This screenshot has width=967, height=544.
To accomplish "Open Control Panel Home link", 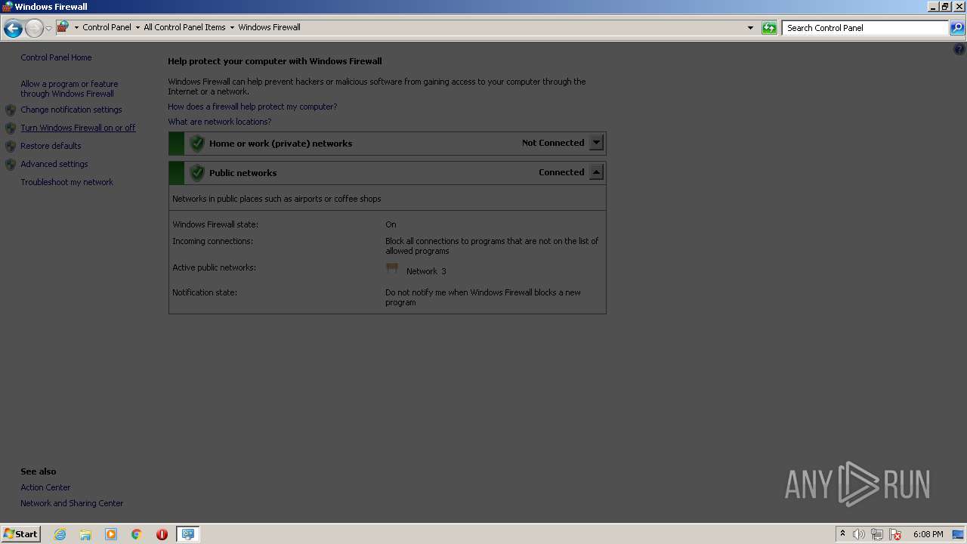I will [56, 57].
